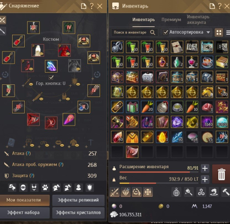
Task: Open the Премиум tab
Action: click(171, 20)
